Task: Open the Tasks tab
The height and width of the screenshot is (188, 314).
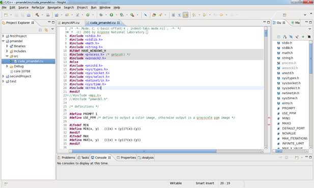Action: [83, 157]
